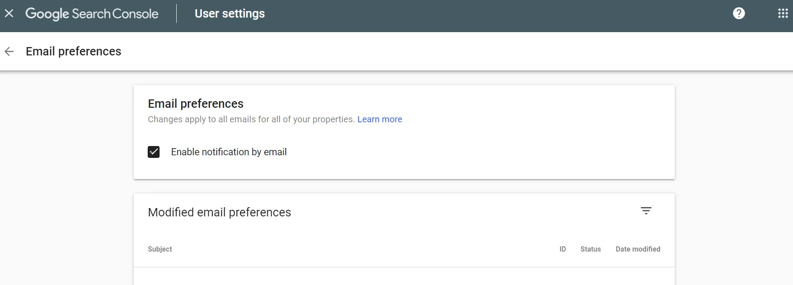Uncheck Enable notification by email checkbox
Viewport: 793px width, 285px height.
tap(153, 152)
